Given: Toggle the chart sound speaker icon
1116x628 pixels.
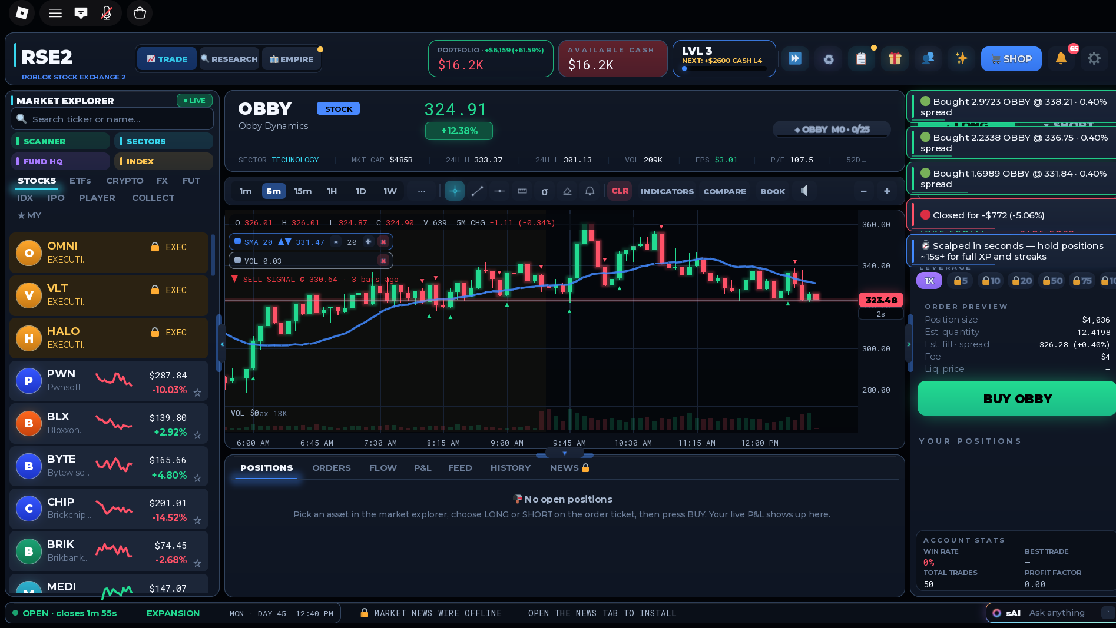Looking at the screenshot, I should point(804,191).
